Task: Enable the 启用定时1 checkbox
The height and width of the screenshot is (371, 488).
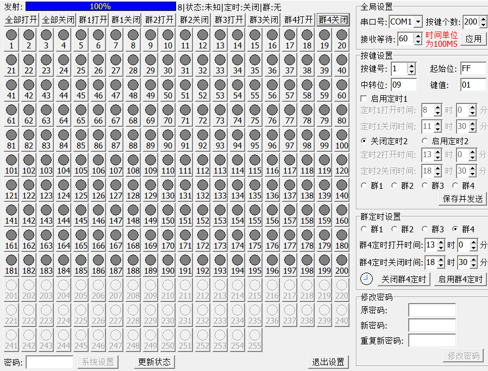Action: tap(364, 99)
